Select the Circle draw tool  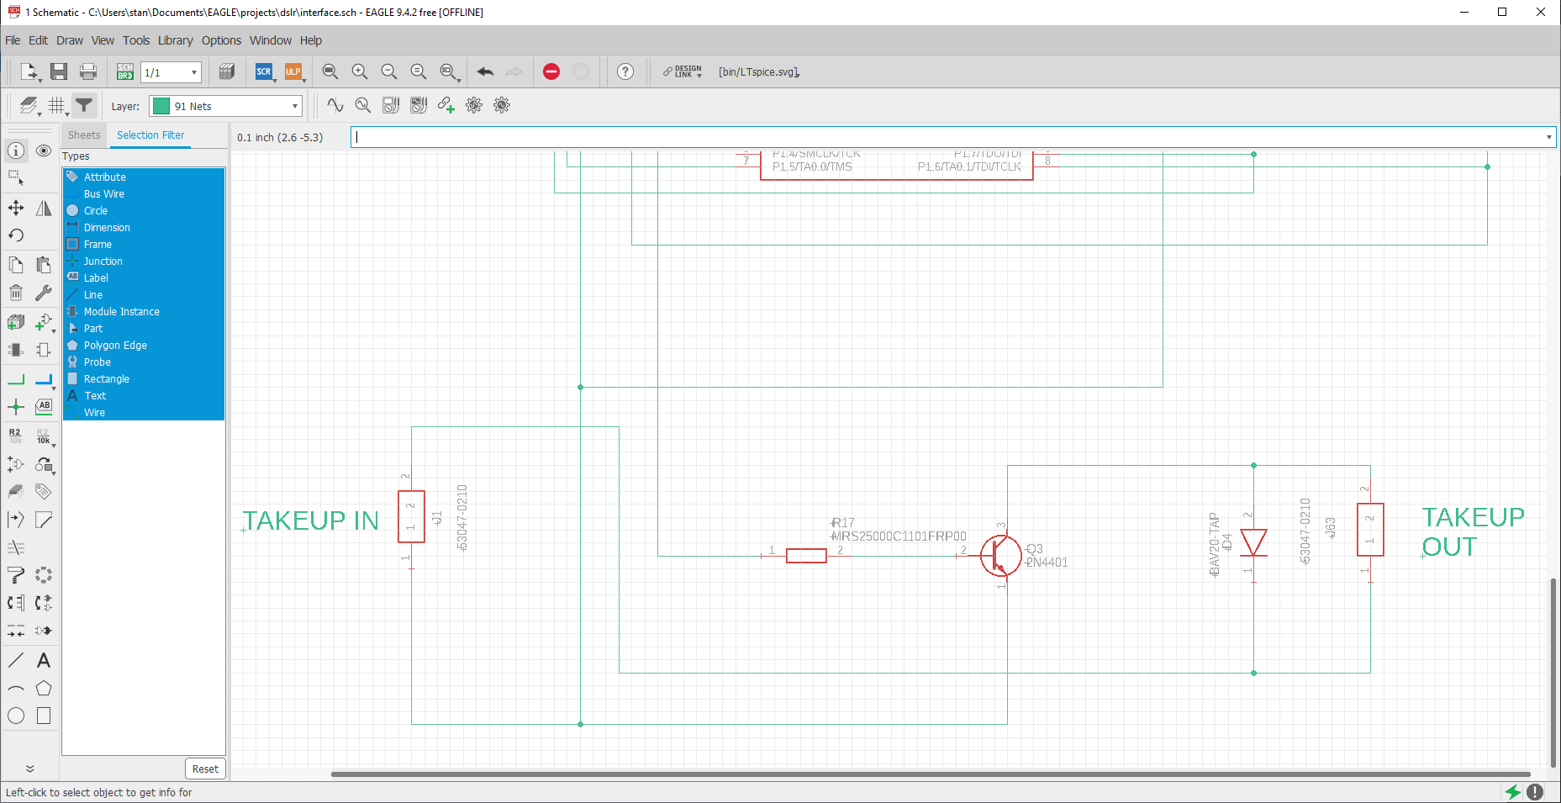click(x=16, y=716)
